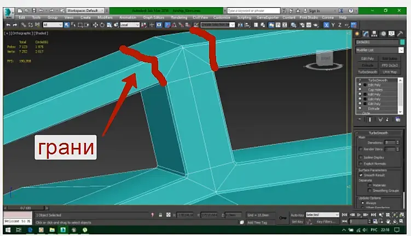411x236 pixels.
Task: Choose the Rectangular Selection Region tool
Action: 80,25
